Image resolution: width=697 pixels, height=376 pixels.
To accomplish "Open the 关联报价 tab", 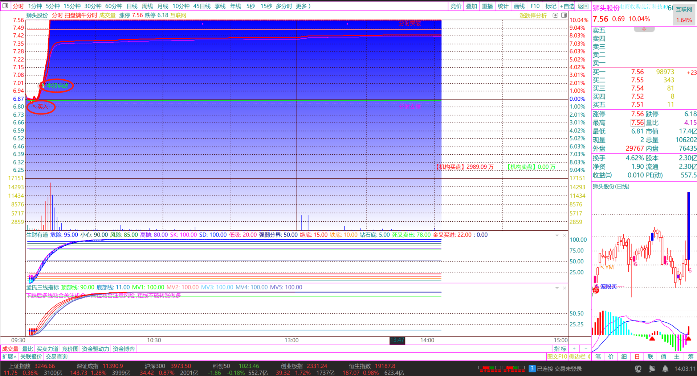I will [31, 357].
